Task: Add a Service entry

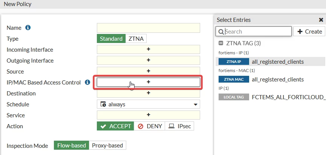Action: point(148,115)
